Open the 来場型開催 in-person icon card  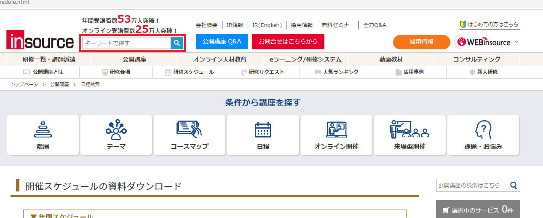409,135
